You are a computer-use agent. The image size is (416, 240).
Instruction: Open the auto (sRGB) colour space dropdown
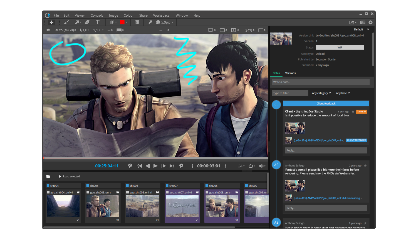pos(66,30)
